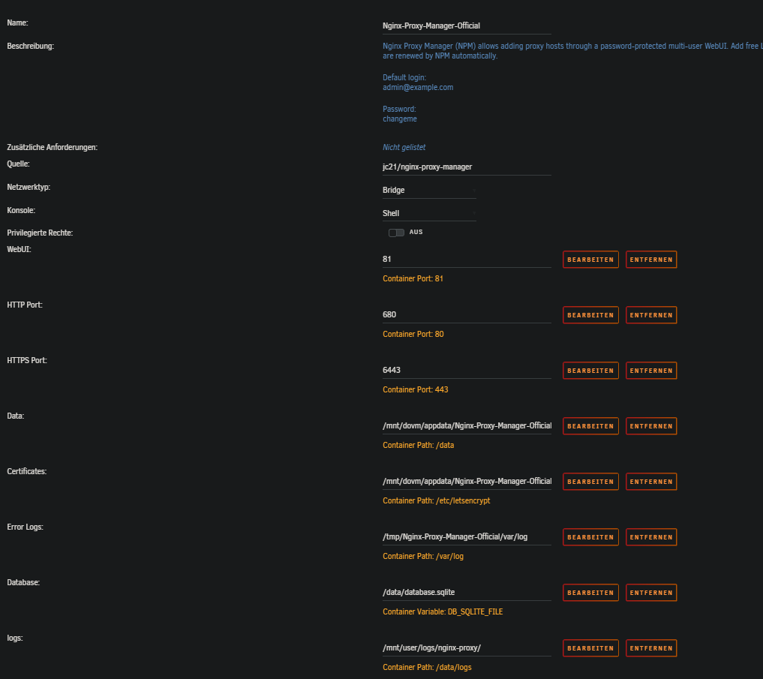Click Entfernen for WebUI port

pyautogui.click(x=651, y=260)
